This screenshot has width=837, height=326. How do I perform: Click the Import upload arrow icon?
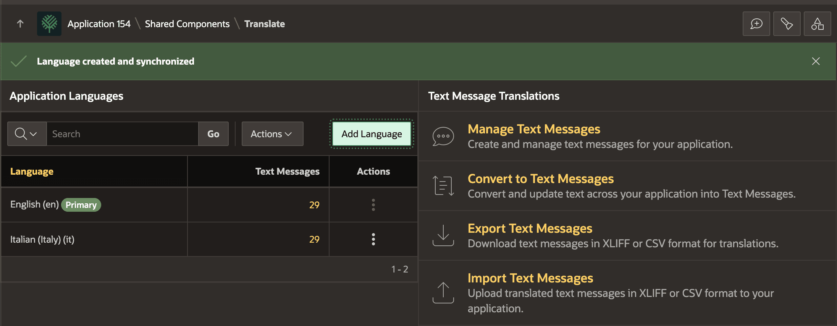point(443,293)
